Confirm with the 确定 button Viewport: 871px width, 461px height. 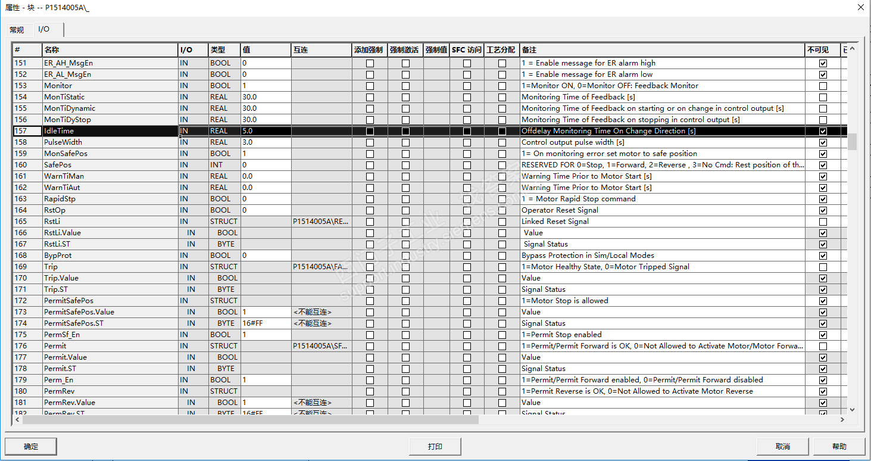[x=31, y=446]
